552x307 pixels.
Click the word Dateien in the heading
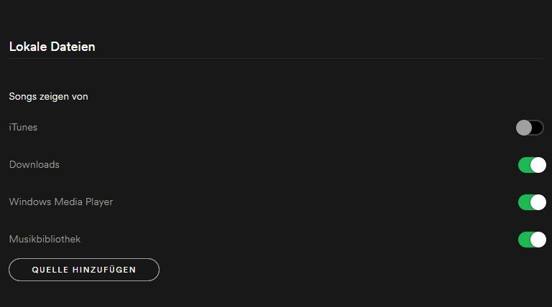tap(73, 47)
